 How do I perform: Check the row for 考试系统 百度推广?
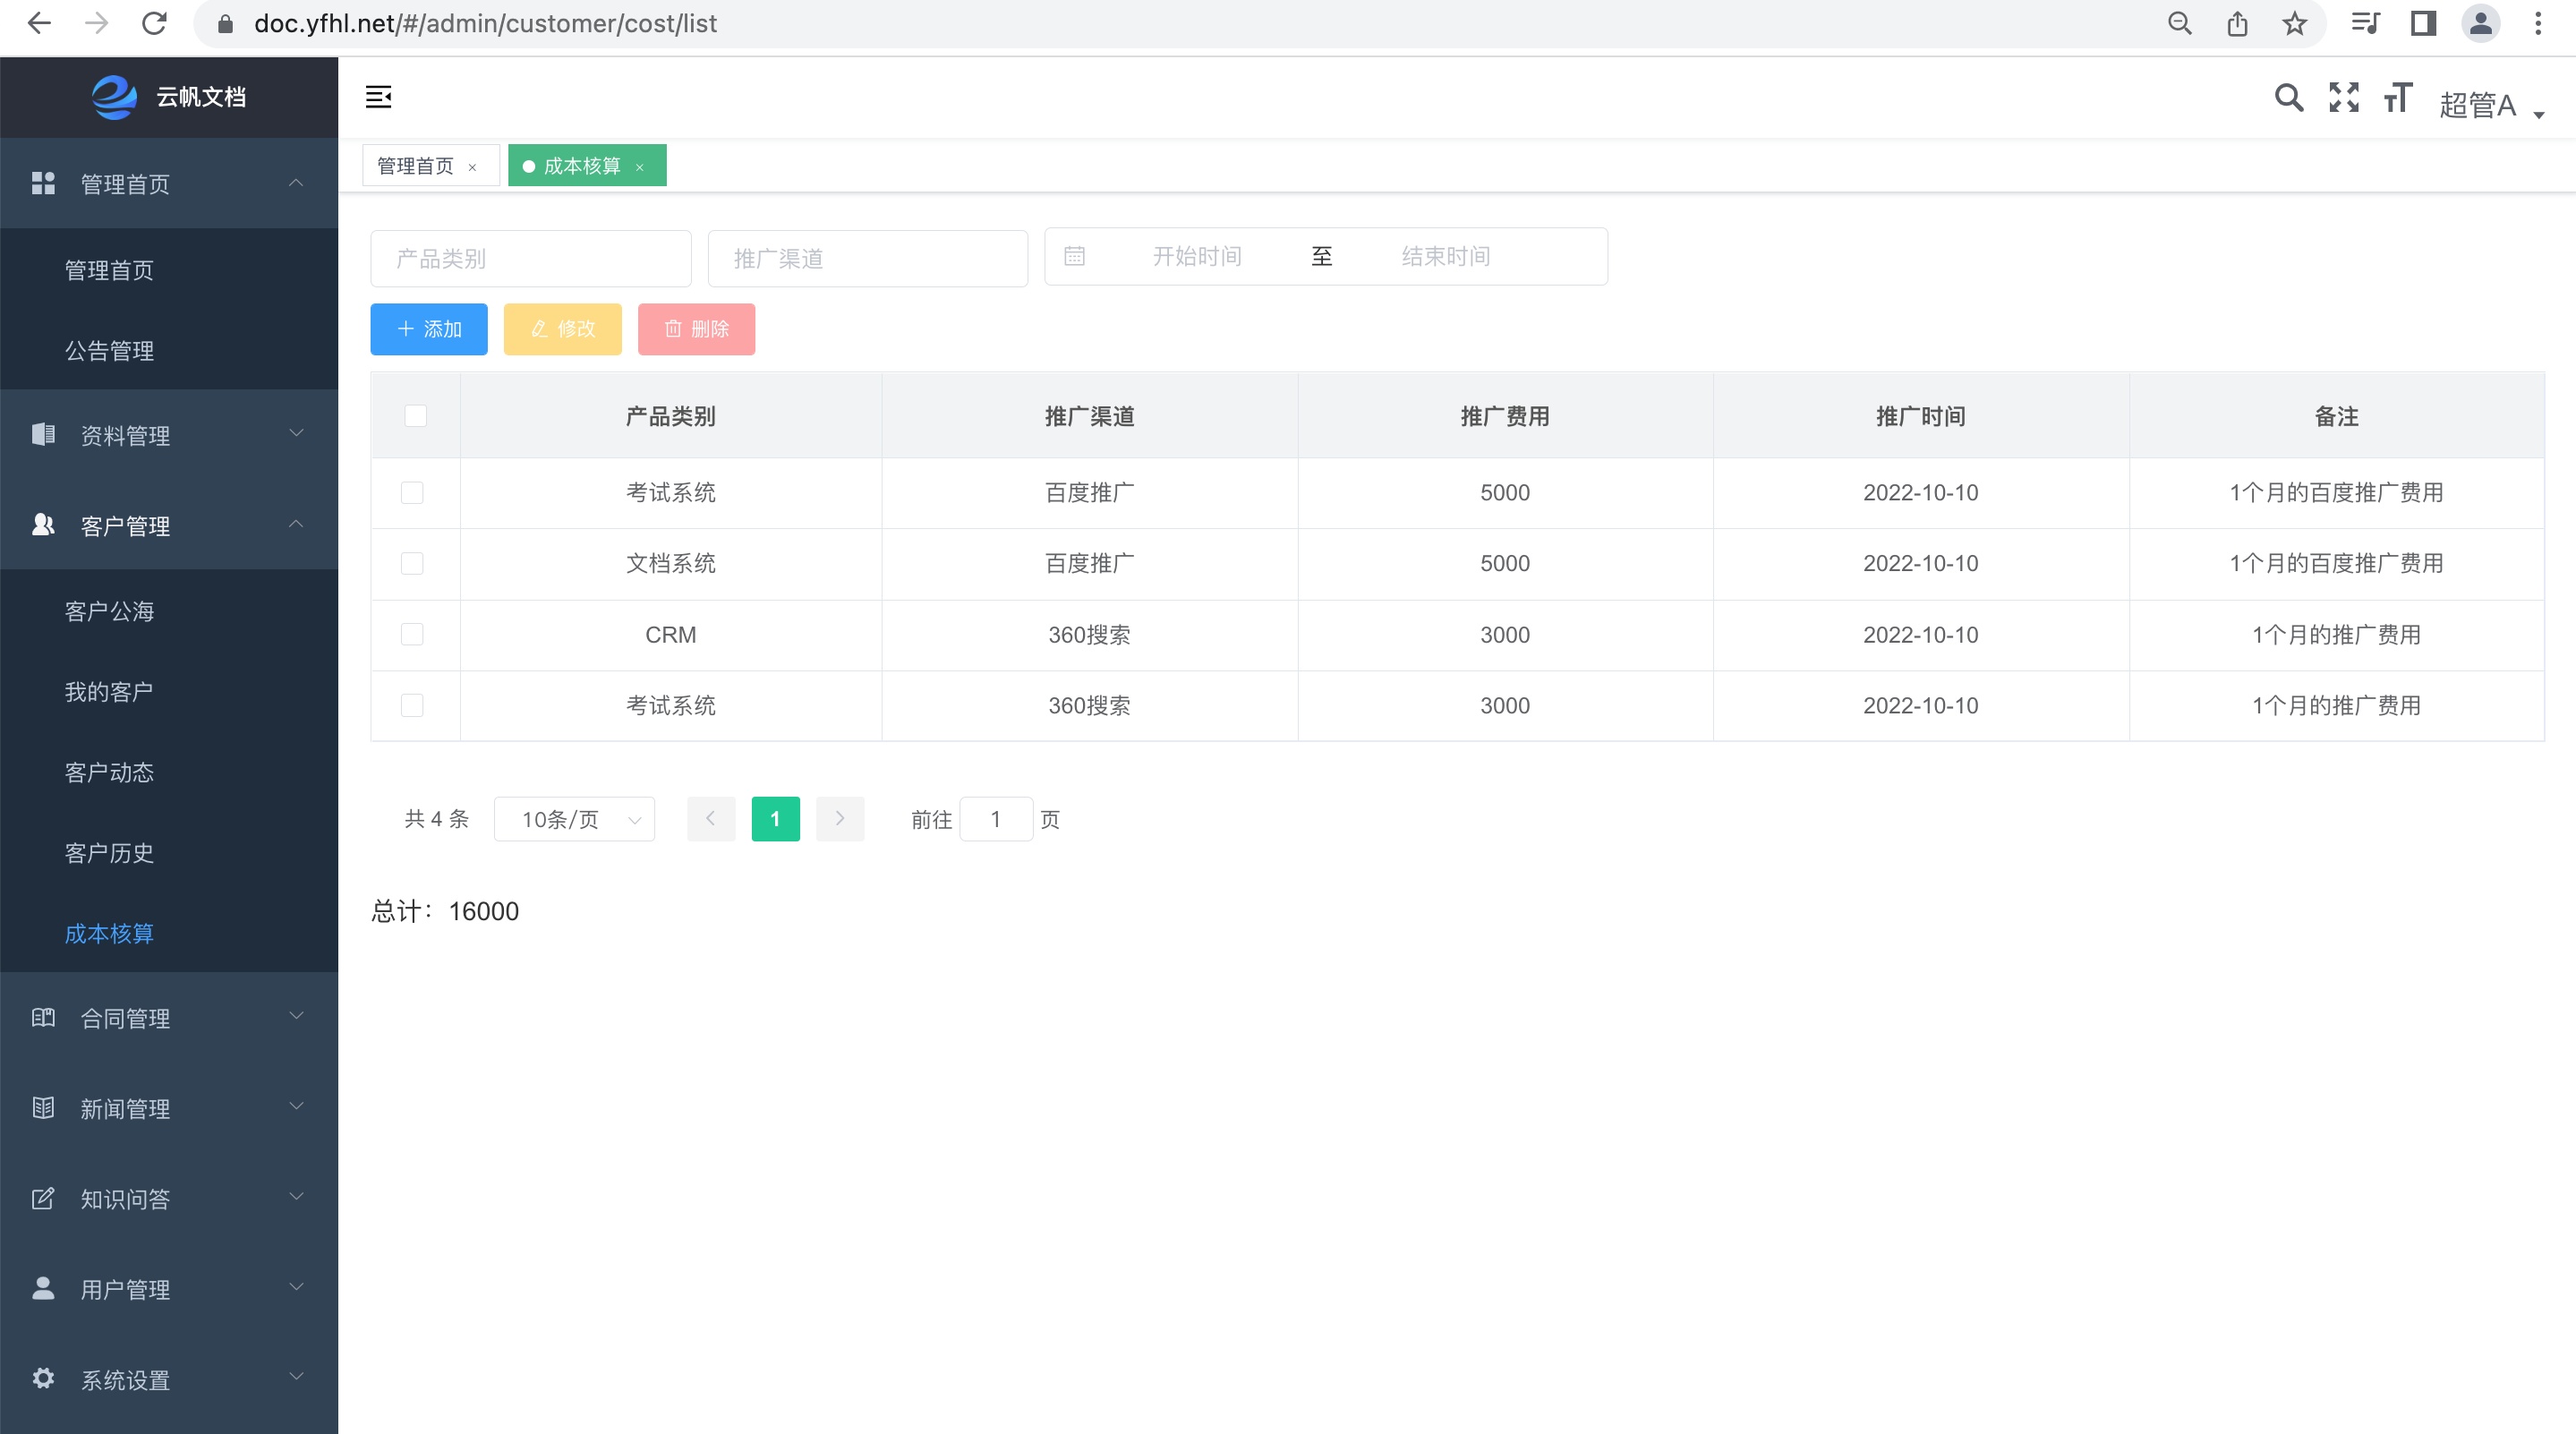coord(412,492)
